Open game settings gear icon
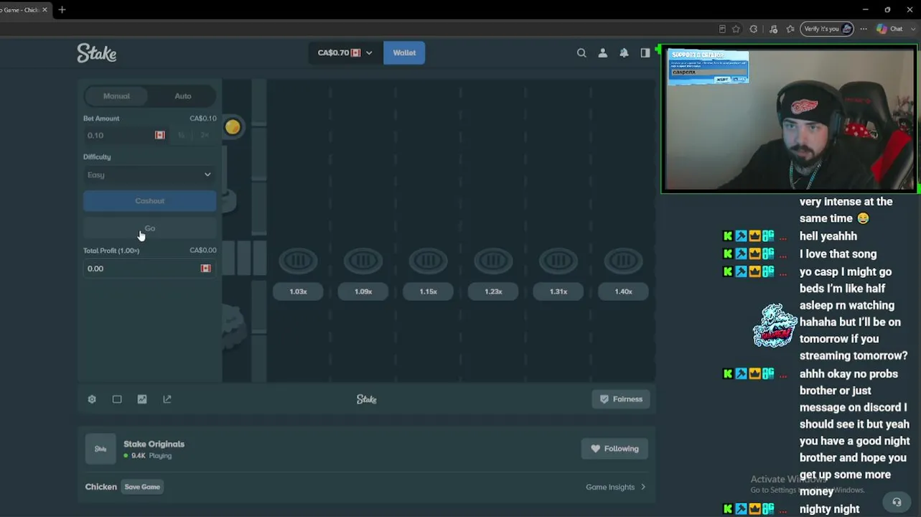The image size is (921, 517). click(92, 399)
